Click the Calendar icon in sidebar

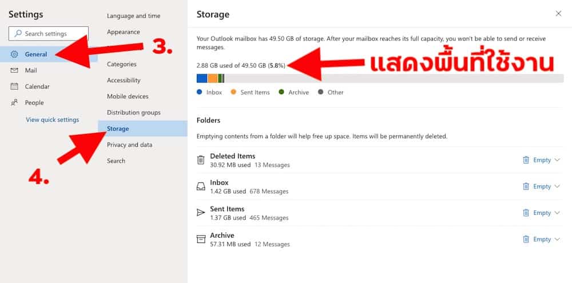[14, 86]
